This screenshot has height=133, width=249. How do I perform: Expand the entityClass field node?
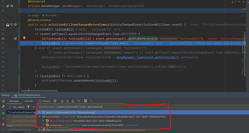click(43, 125)
